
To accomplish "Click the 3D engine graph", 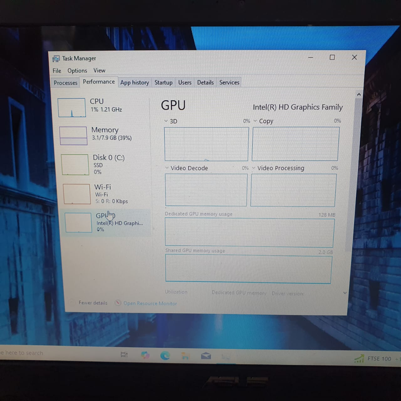I will click(206, 144).
